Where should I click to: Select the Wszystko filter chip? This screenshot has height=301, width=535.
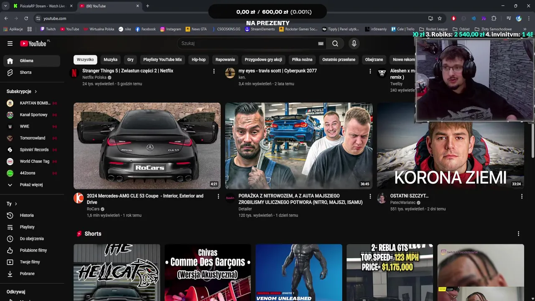[x=85, y=59]
